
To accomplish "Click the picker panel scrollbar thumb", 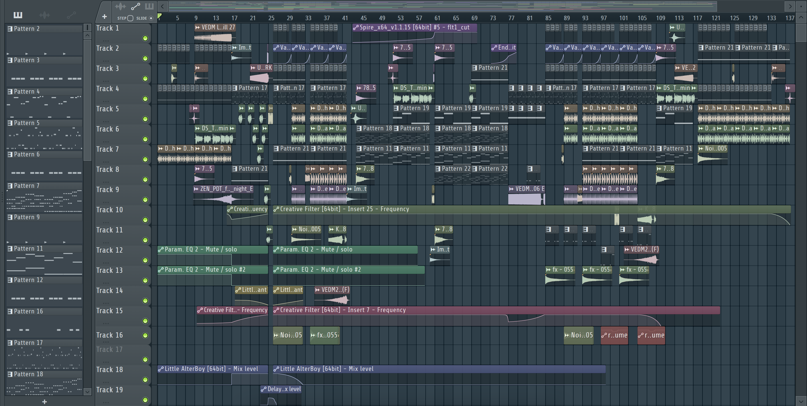I will tap(87, 100).
